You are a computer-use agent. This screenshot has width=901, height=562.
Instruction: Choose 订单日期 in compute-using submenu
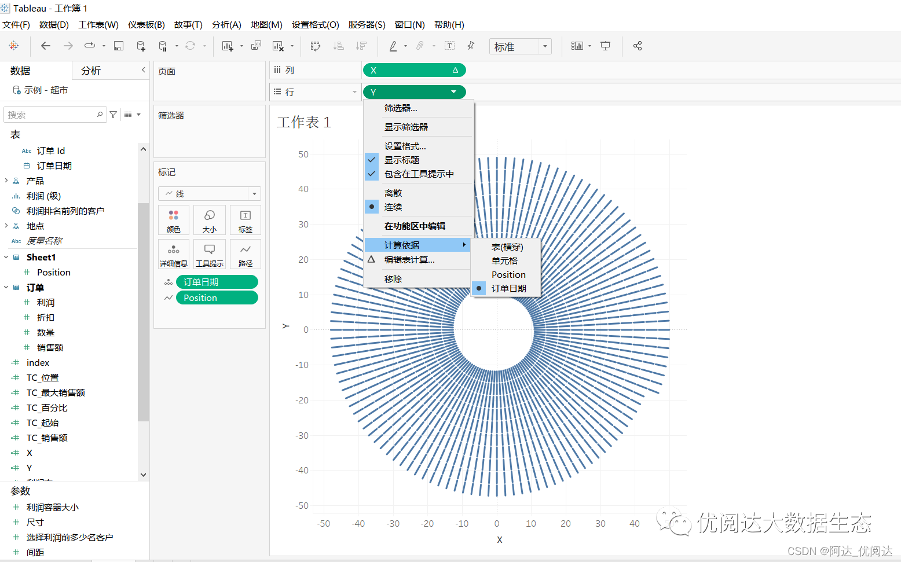pos(507,288)
